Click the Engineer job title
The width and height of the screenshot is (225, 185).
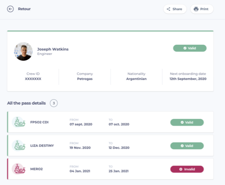coord(45,54)
